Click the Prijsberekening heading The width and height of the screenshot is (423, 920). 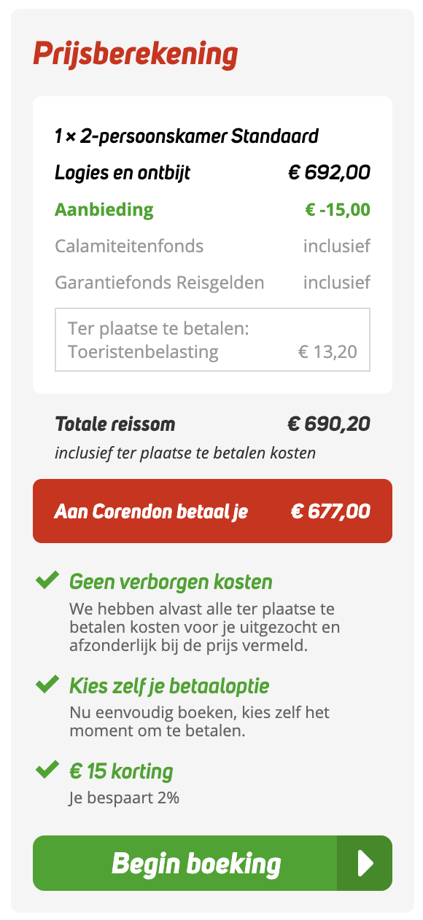coord(136,53)
